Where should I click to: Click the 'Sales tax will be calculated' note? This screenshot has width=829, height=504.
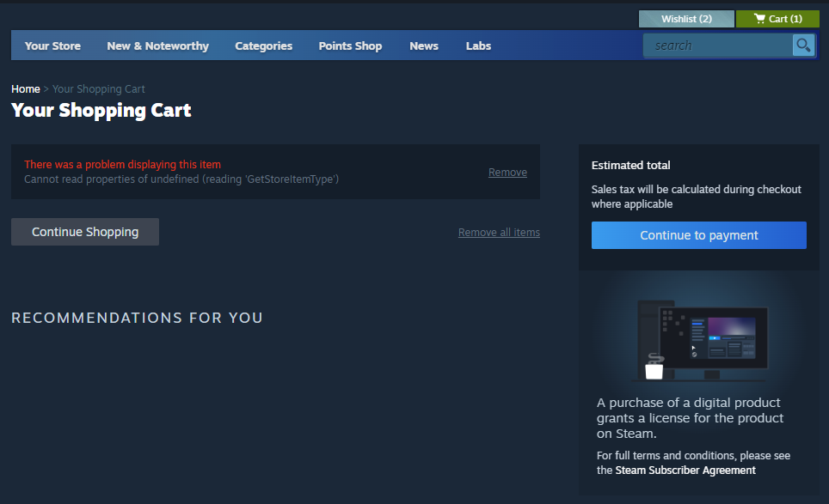696,197
